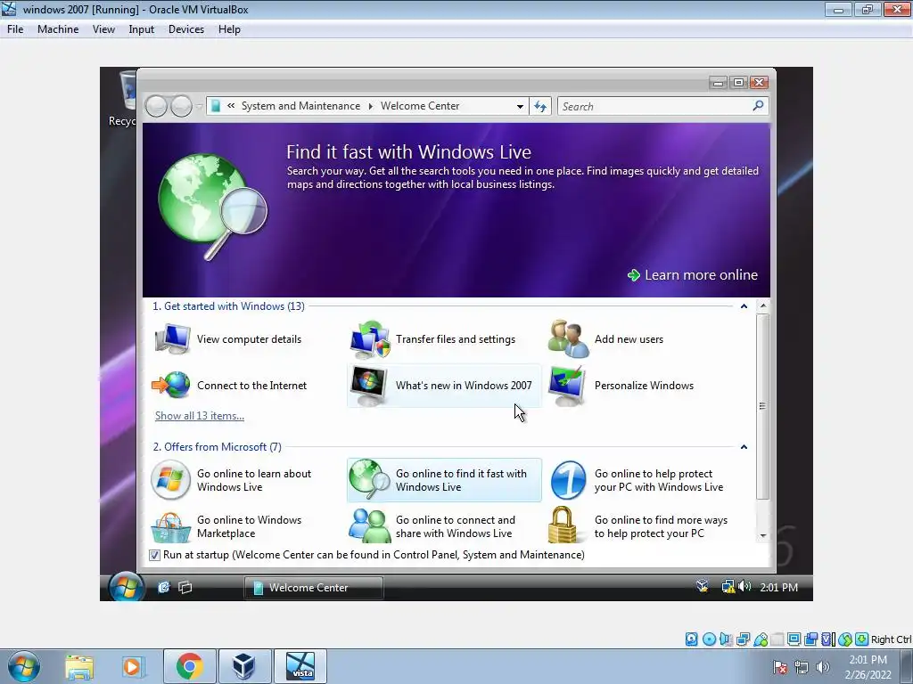Open connect and share with Windows Live icon
The image size is (913, 684).
click(369, 526)
